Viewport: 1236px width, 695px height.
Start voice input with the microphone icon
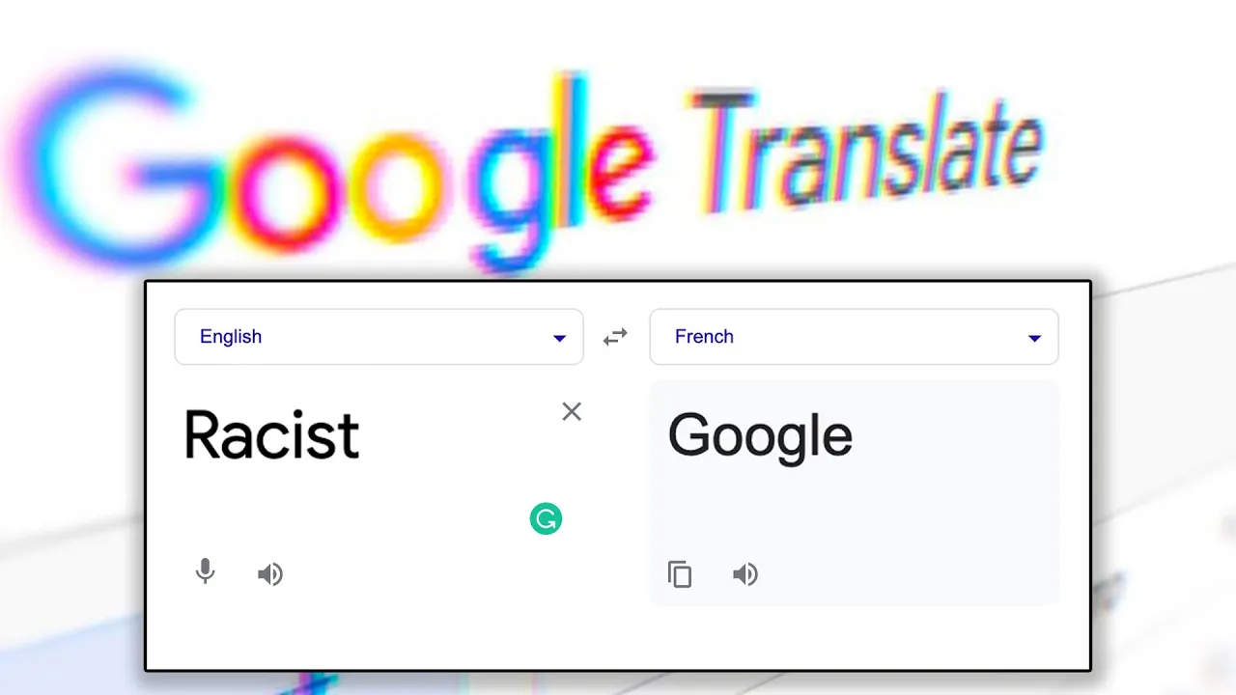tap(205, 572)
